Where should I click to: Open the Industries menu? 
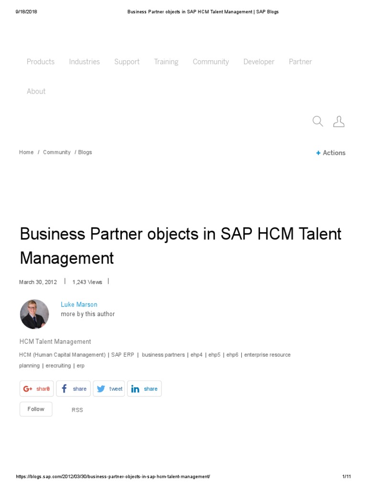84,62
